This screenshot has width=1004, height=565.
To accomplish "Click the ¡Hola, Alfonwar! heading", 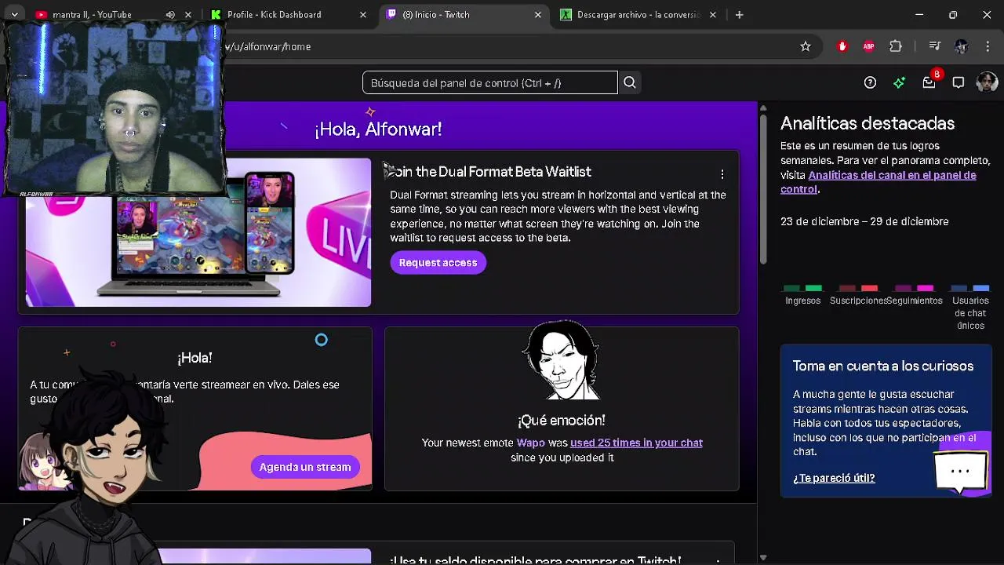I will click(x=378, y=129).
